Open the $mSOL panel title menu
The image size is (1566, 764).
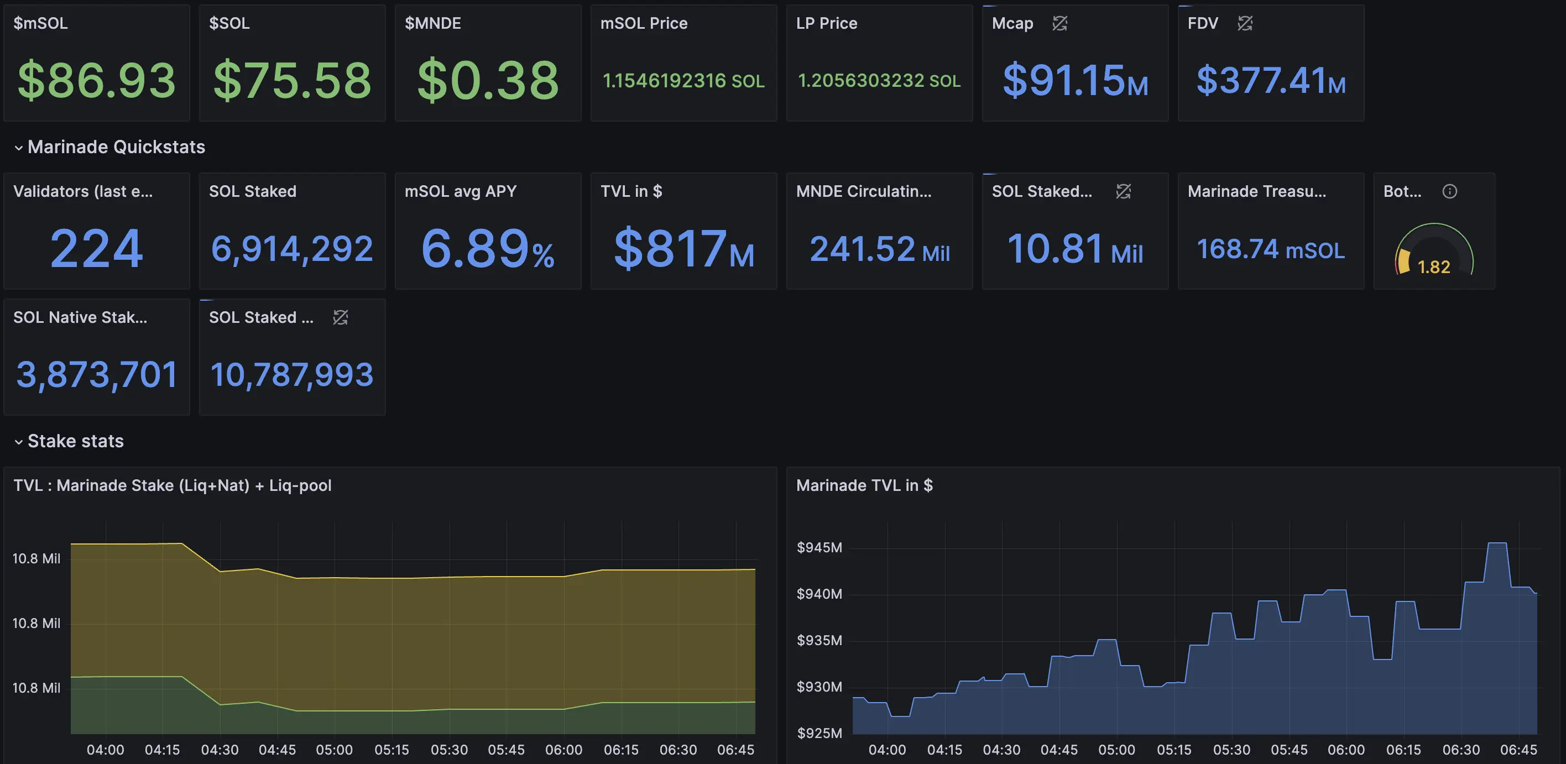[x=41, y=24]
